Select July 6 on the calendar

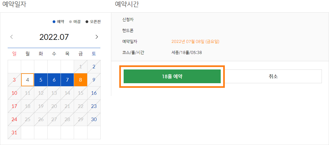[54, 80]
